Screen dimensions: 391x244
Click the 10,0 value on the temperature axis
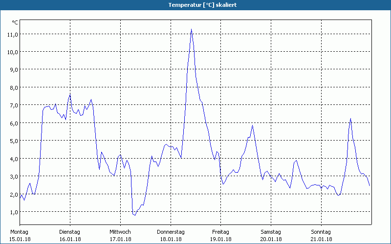(12, 52)
